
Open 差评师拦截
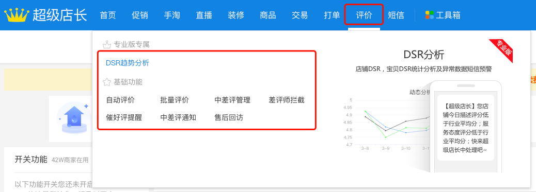(287, 100)
